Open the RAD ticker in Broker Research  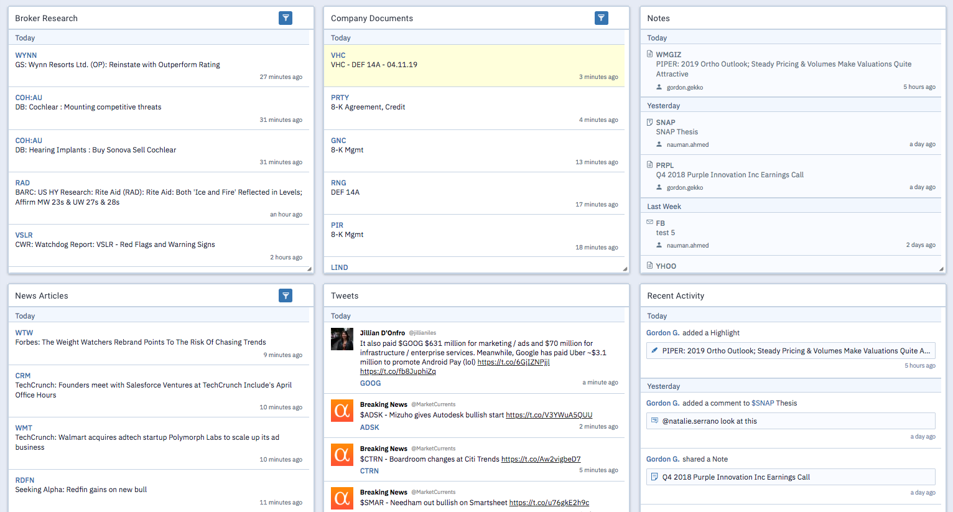22,183
